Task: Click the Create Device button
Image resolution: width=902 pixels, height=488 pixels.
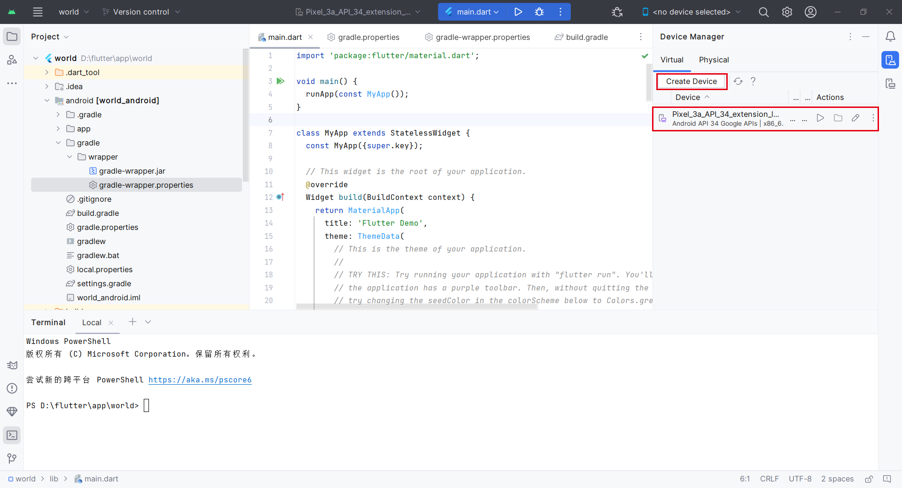Action: pos(692,81)
